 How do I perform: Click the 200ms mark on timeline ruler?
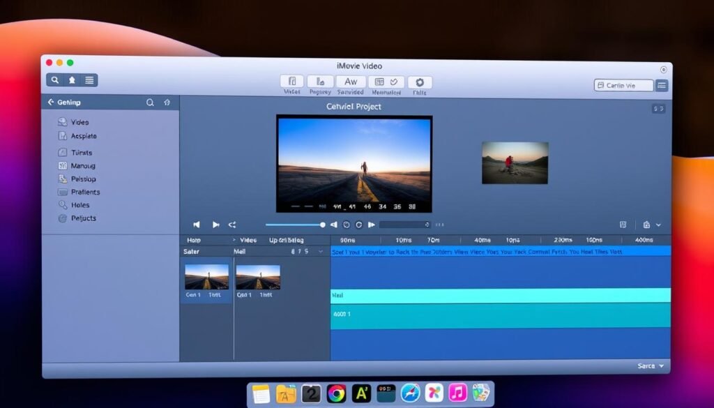coord(563,240)
